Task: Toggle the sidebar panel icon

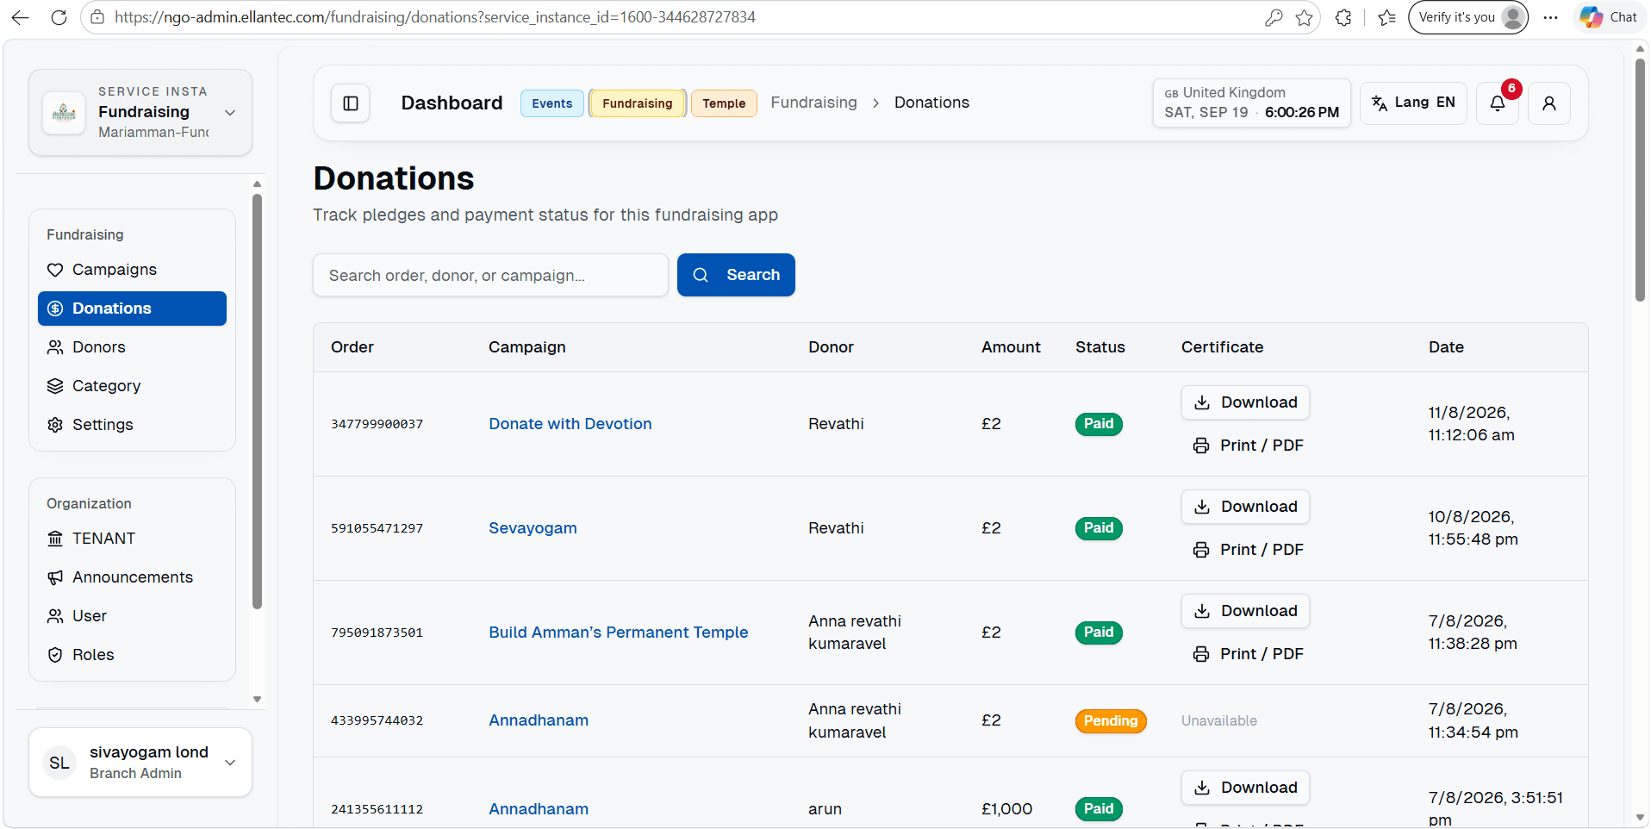Action: click(351, 103)
